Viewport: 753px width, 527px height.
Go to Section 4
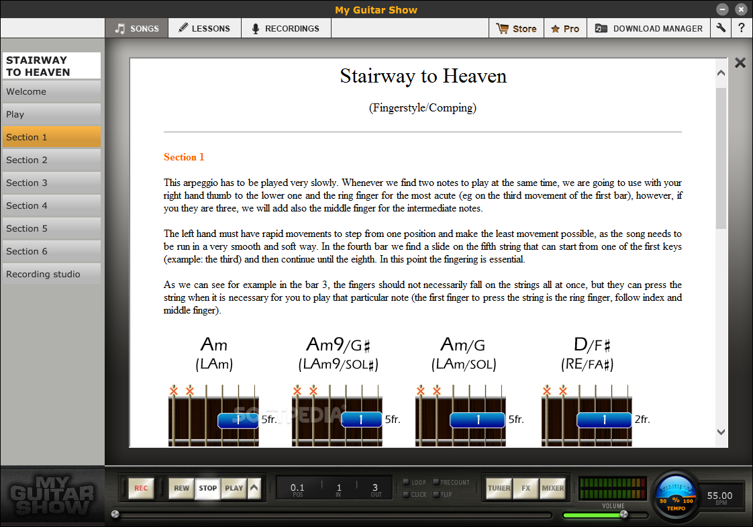tap(52, 205)
